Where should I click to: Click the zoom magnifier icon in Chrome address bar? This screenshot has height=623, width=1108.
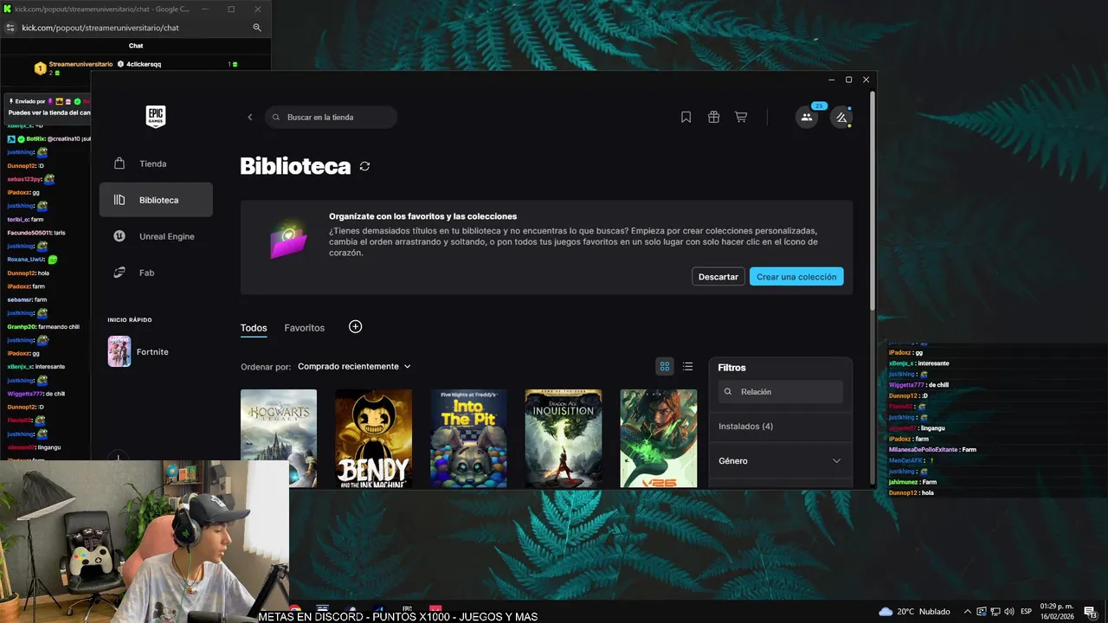point(257,28)
